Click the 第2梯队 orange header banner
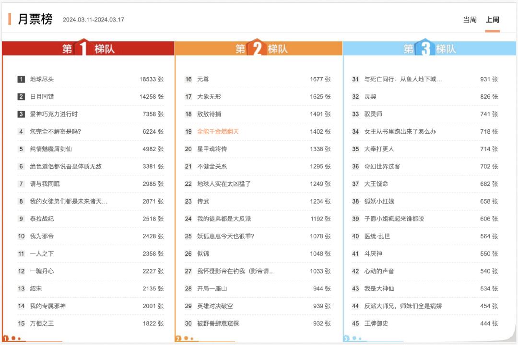Viewport: 518px width, 345px height. pos(259,48)
